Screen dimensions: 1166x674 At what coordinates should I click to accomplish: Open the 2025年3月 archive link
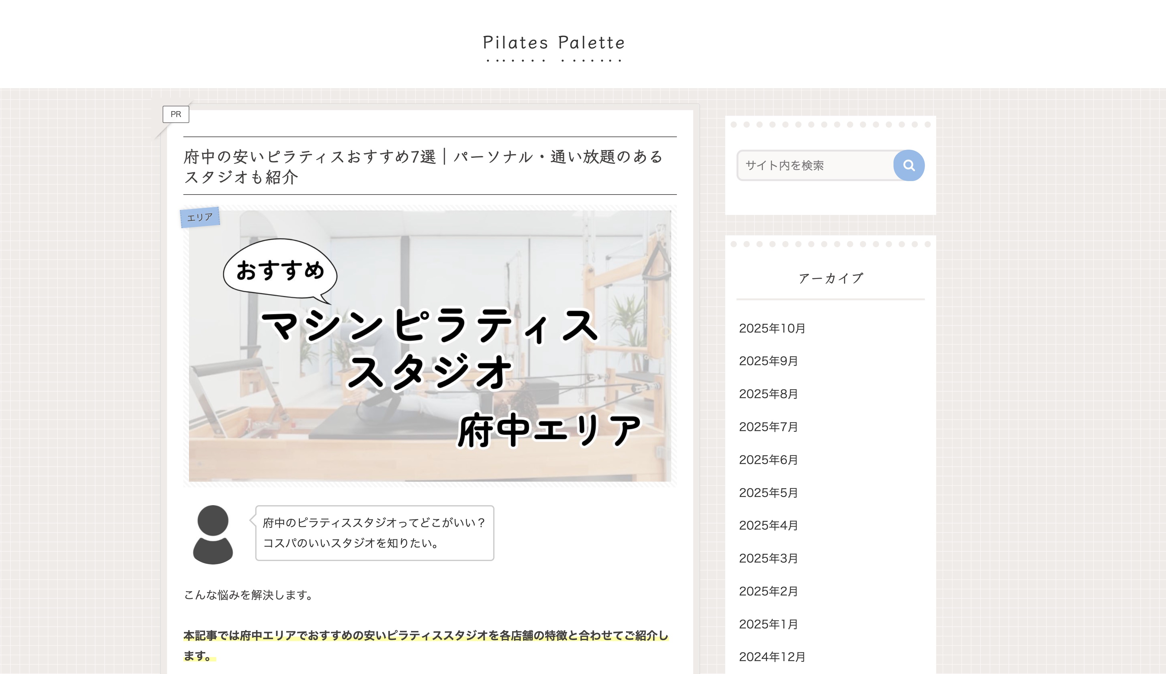pos(768,558)
